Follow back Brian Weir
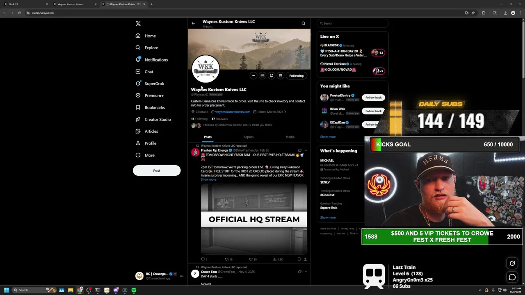 point(373,111)
